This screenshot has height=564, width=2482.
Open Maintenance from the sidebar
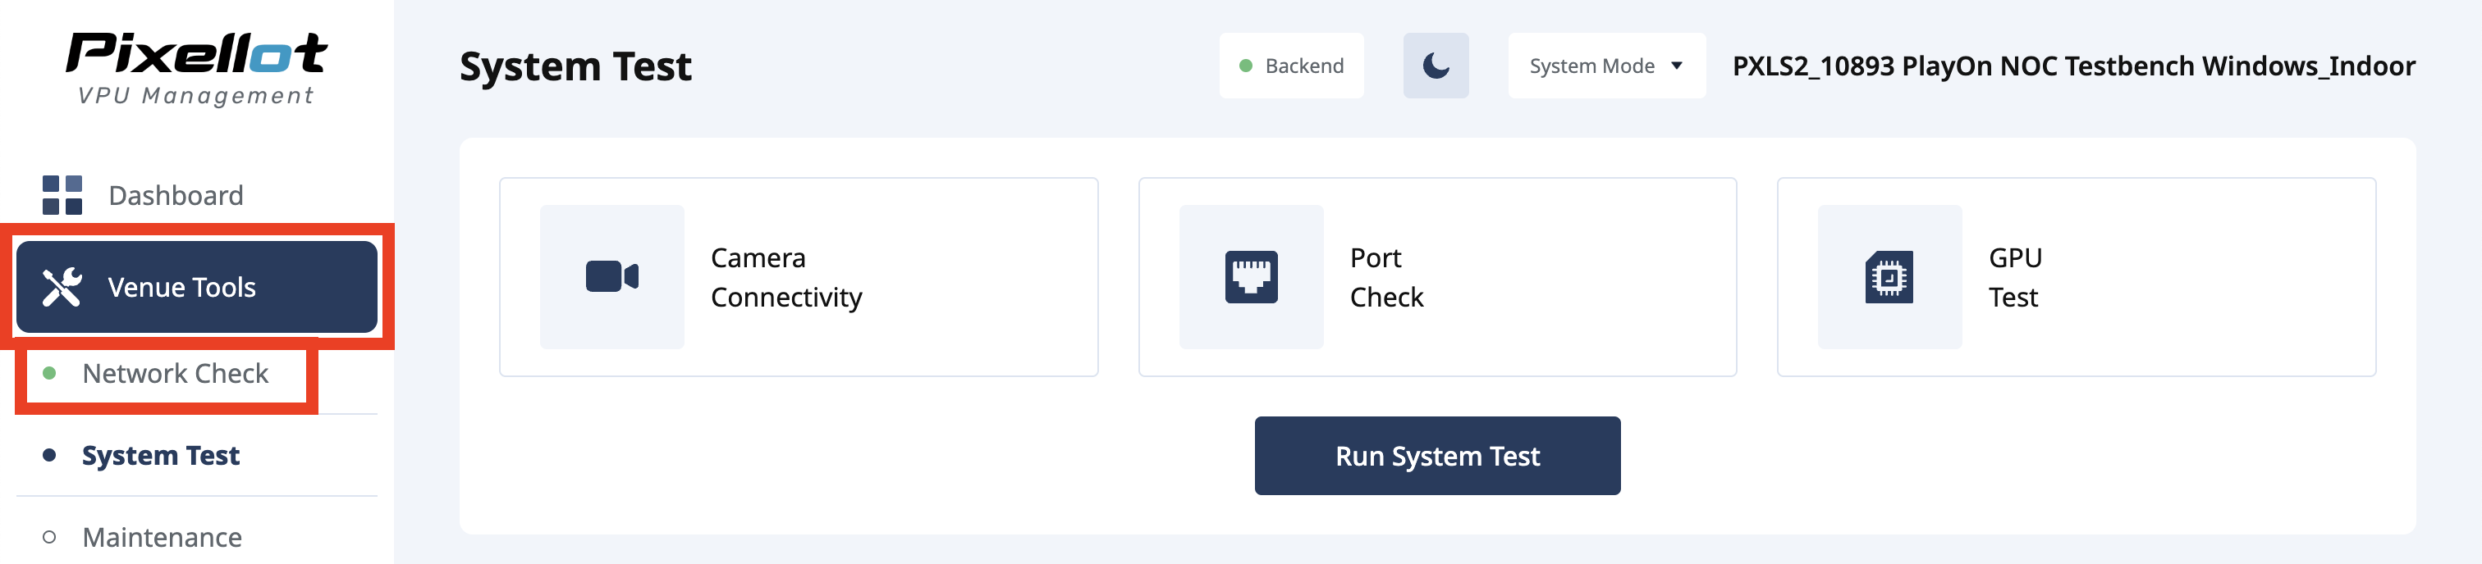(x=162, y=537)
